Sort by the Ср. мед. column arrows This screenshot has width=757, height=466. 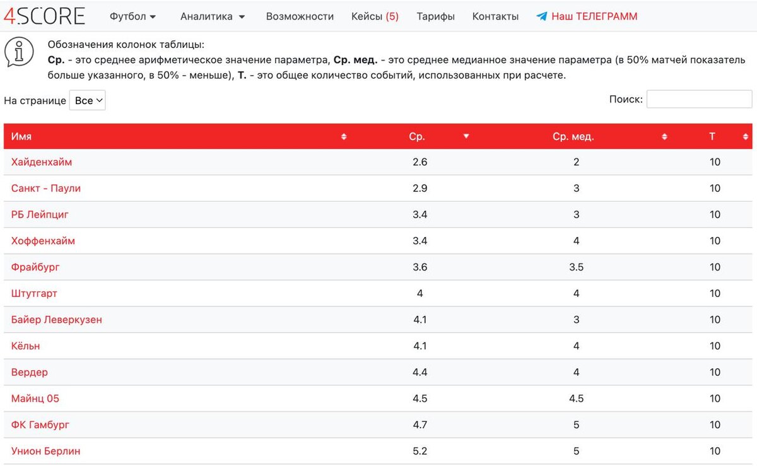(664, 137)
